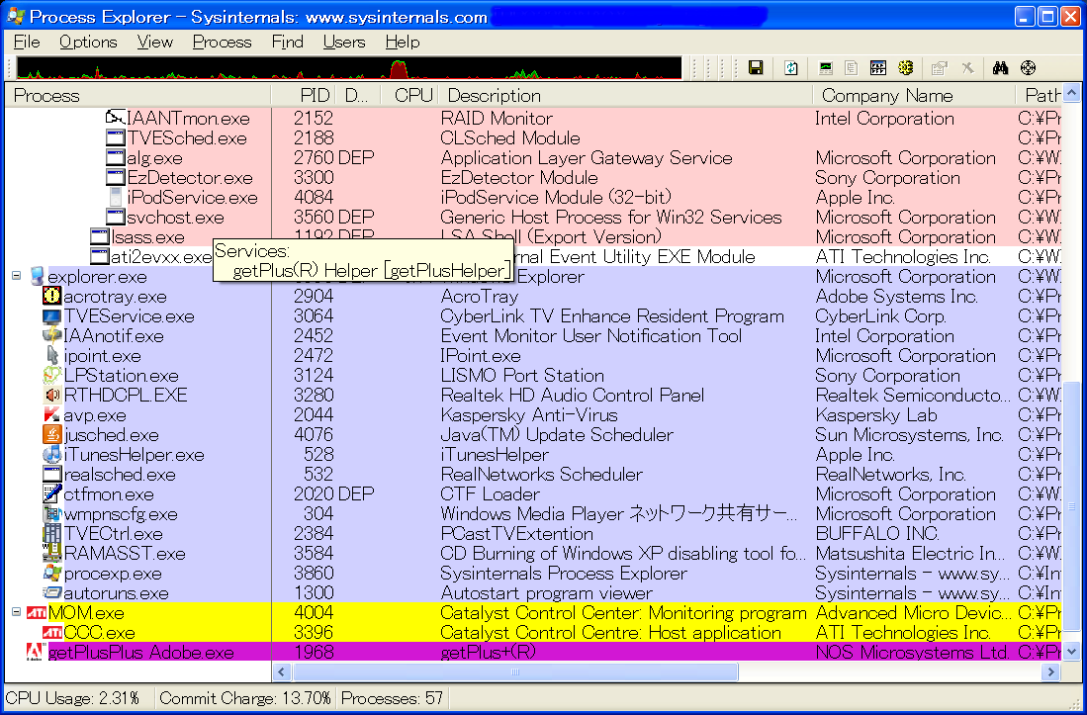Open the Process menu

tap(222, 43)
